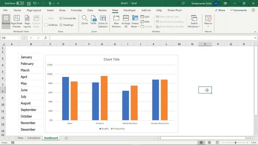Switch to Normal workbook view
This screenshot has width=258, height=145.
pyautogui.click(x=6, y=21)
